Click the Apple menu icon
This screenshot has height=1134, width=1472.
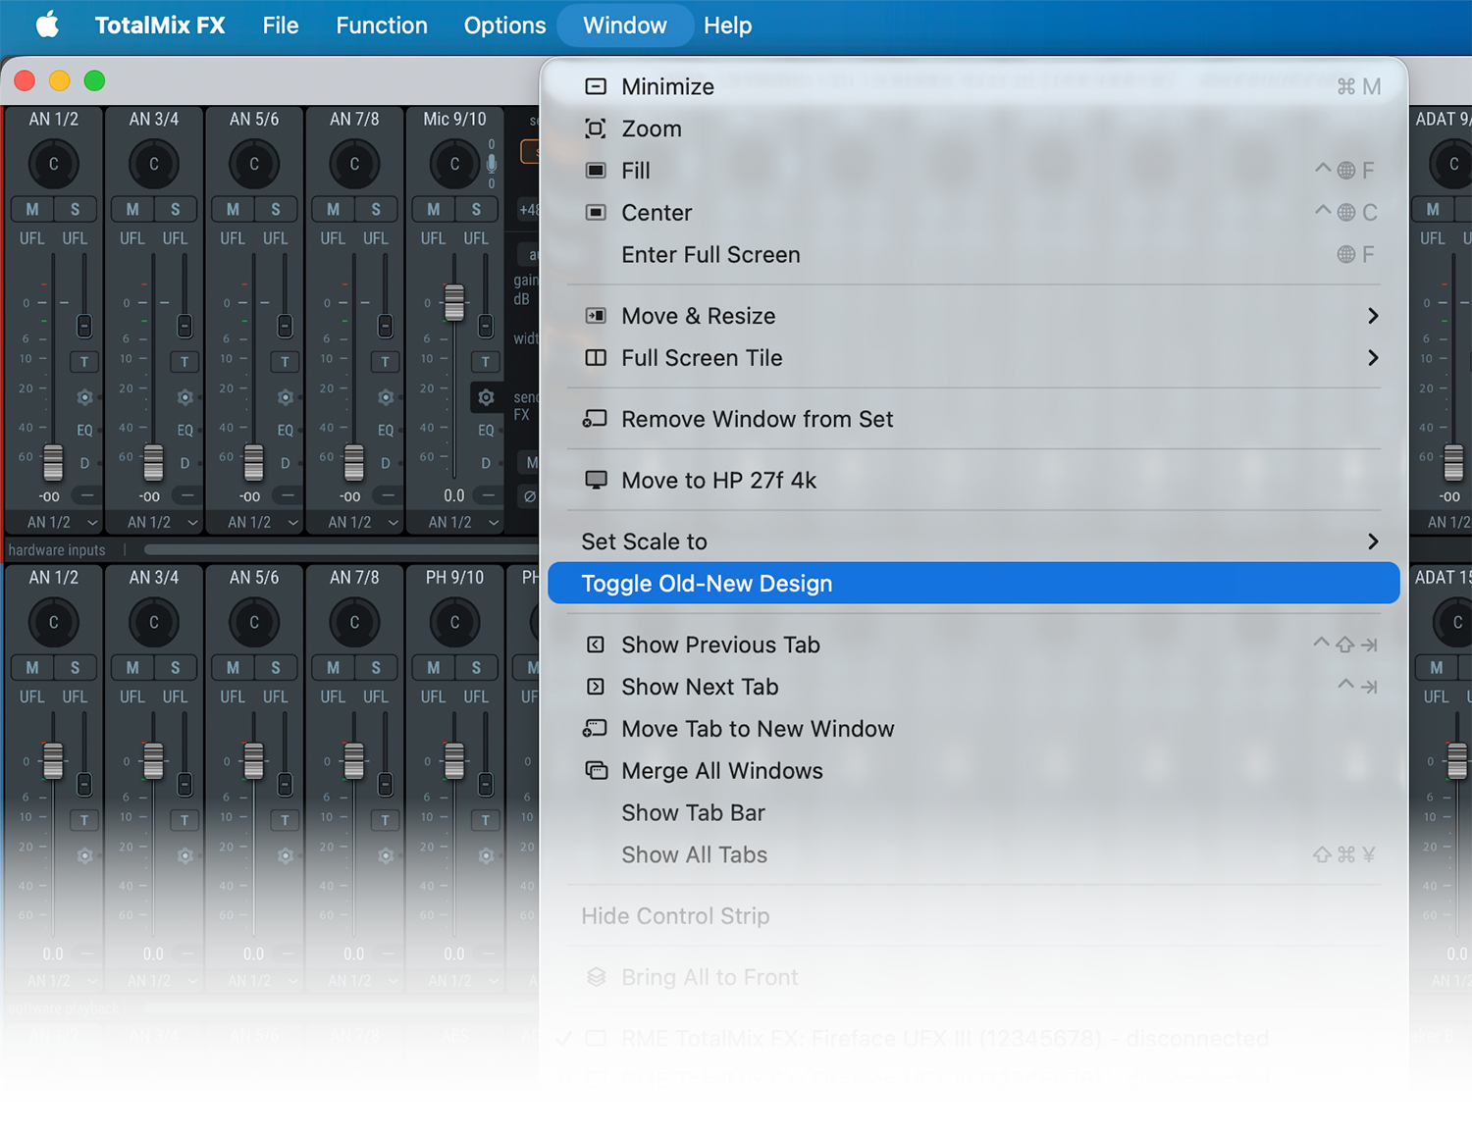[47, 25]
